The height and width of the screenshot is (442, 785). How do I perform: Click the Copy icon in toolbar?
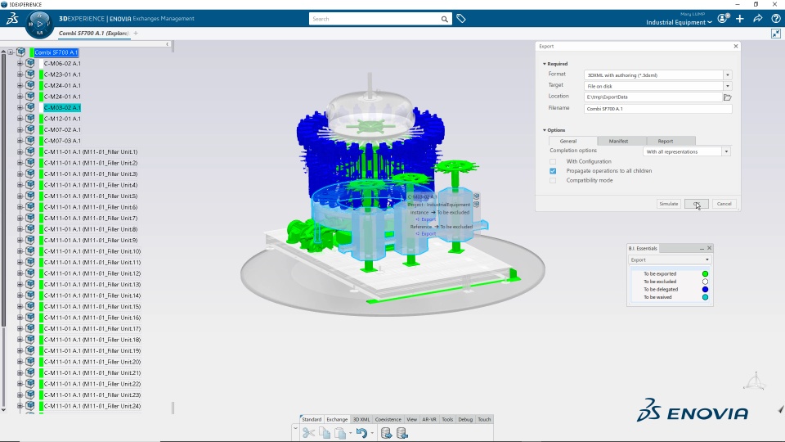(x=325, y=432)
